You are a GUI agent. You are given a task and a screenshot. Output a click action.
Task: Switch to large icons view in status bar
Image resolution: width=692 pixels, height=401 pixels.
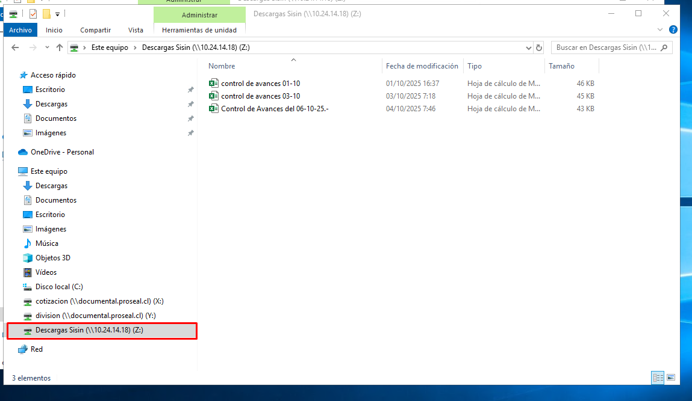tap(670, 378)
